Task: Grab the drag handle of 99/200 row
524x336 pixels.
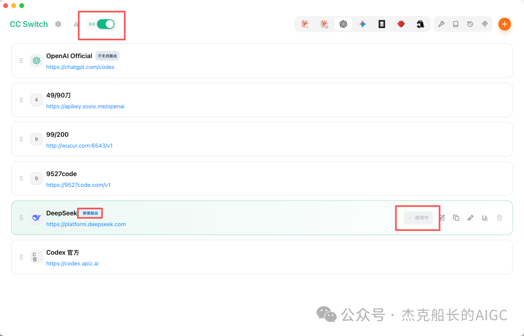Action: (21, 139)
